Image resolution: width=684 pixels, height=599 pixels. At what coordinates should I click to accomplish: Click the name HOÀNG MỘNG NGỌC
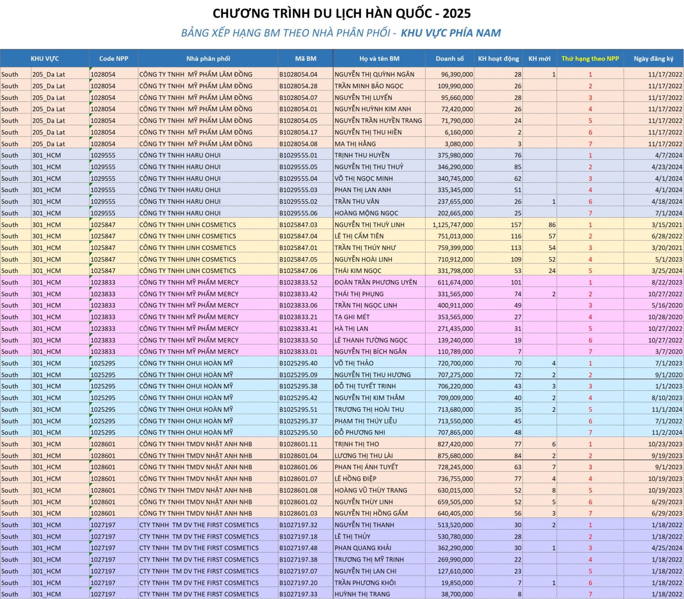(366, 213)
